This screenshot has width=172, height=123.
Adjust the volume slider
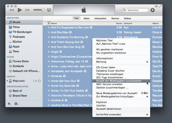coord(39,10)
